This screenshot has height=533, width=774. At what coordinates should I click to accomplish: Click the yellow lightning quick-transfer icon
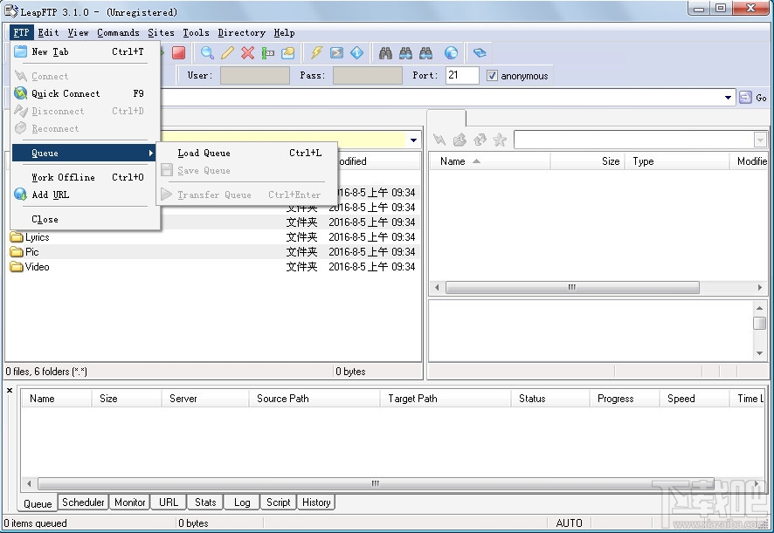pos(316,52)
